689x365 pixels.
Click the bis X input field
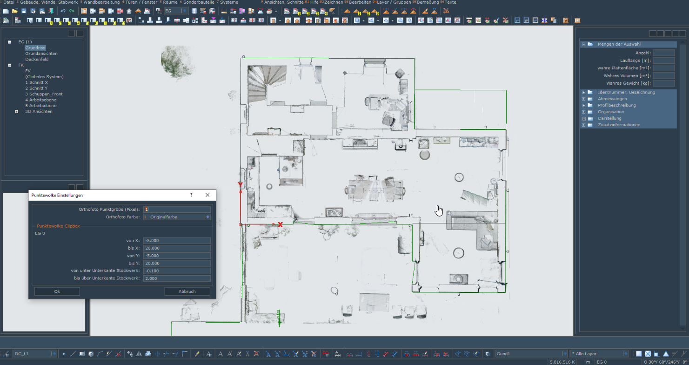point(177,248)
